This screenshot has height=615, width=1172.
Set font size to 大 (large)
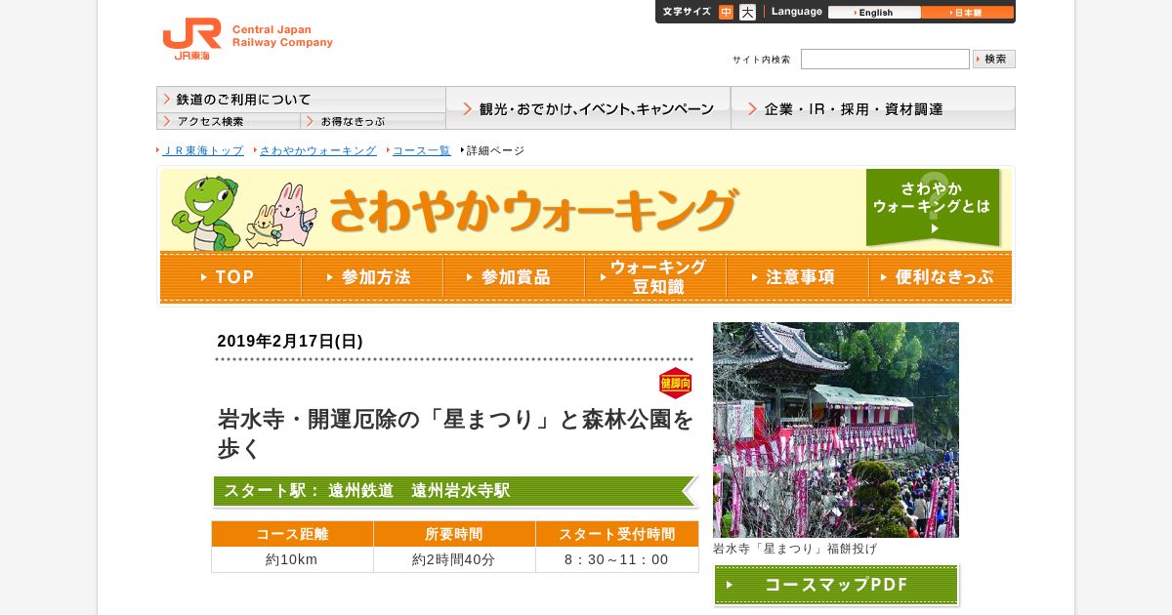(x=747, y=13)
